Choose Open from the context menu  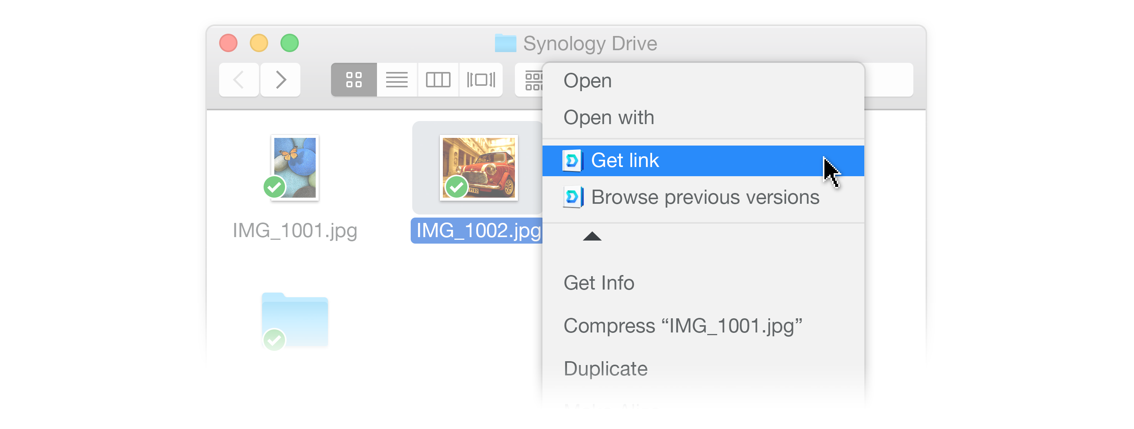point(587,81)
